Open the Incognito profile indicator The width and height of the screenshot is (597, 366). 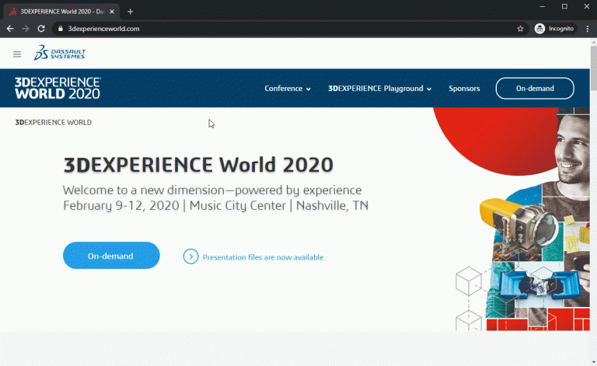[554, 29]
